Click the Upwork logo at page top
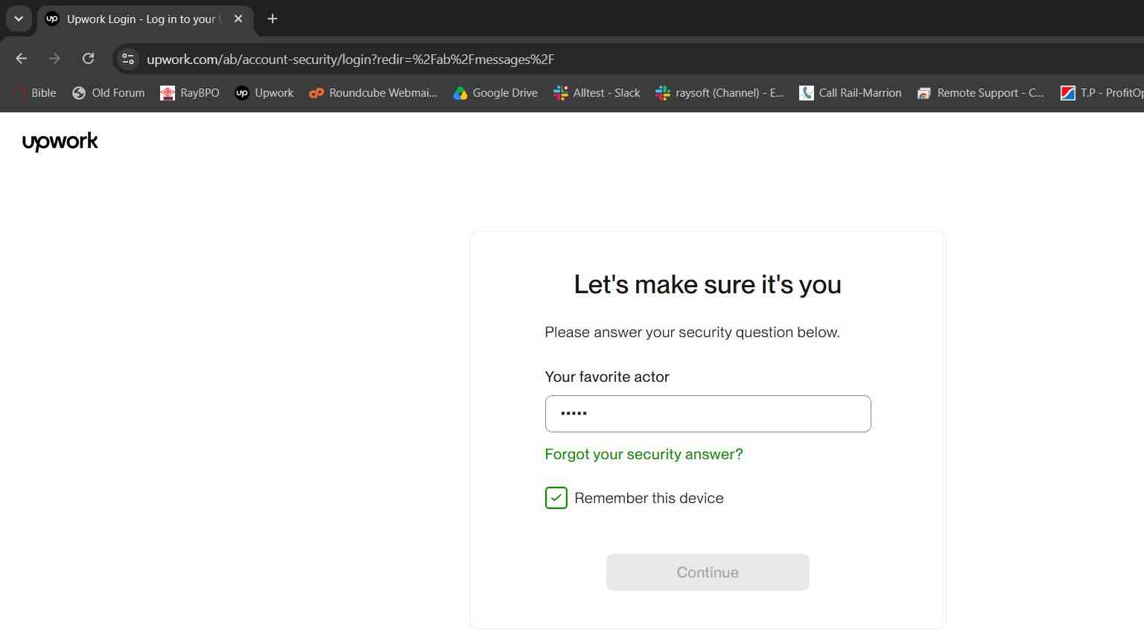Image resolution: width=1144 pixels, height=643 pixels. click(60, 141)
